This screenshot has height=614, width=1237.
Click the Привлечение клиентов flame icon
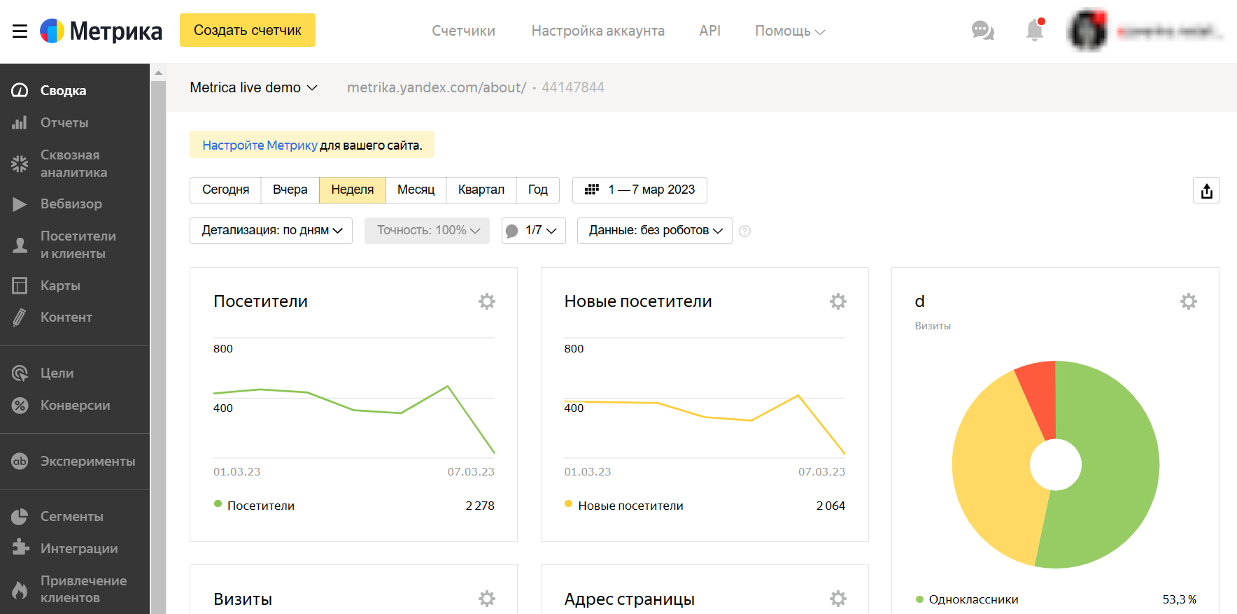[x=20, y=590]
